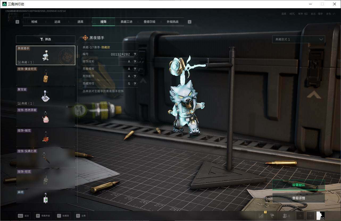Viewport: 341px width, 221px height.
Task: Select the 挂饰-黄金坦克 charm
Action: pos(45,76)
